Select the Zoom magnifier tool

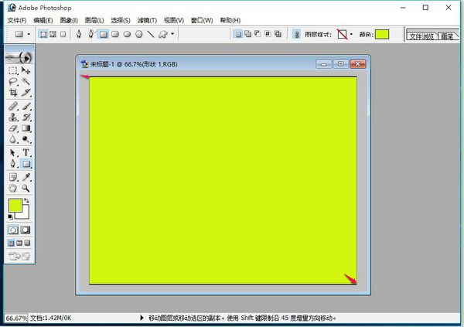click(26, 188)
